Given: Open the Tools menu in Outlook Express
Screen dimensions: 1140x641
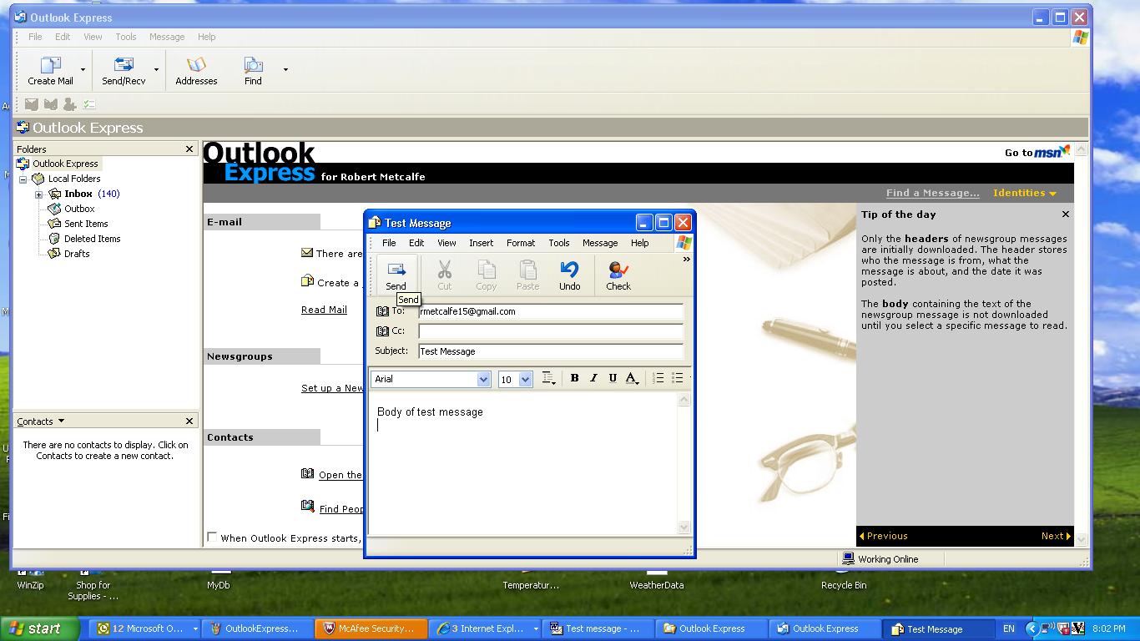Looking at the screenshot, I should point(126,37).
